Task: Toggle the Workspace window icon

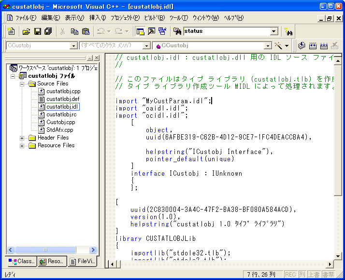Action: [140, 31]
